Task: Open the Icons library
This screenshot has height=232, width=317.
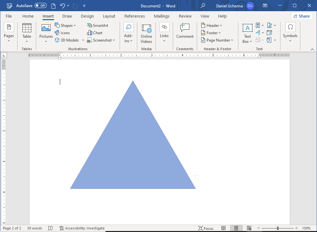Action: tap(62, 33)
